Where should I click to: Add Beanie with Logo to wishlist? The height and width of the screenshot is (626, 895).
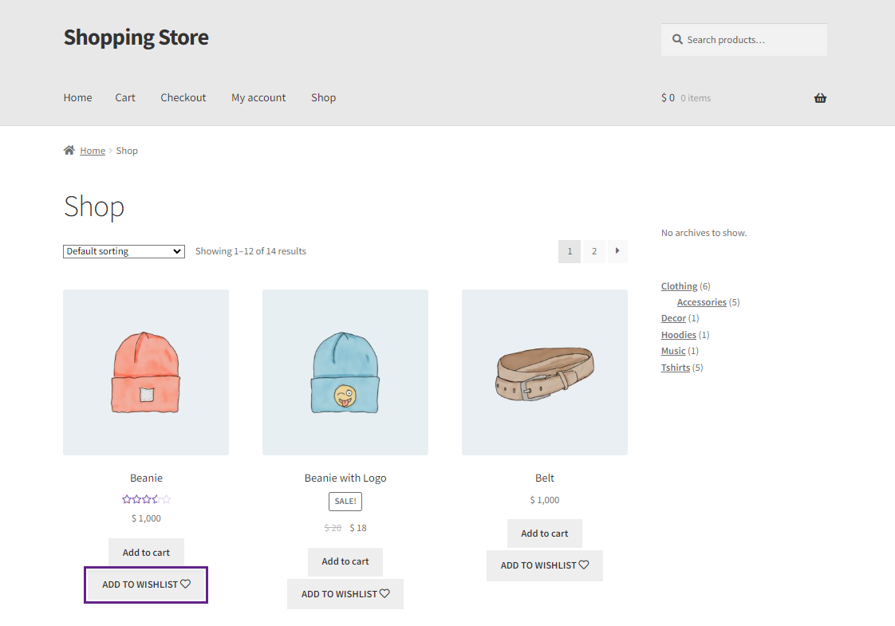tap(345, 594)
